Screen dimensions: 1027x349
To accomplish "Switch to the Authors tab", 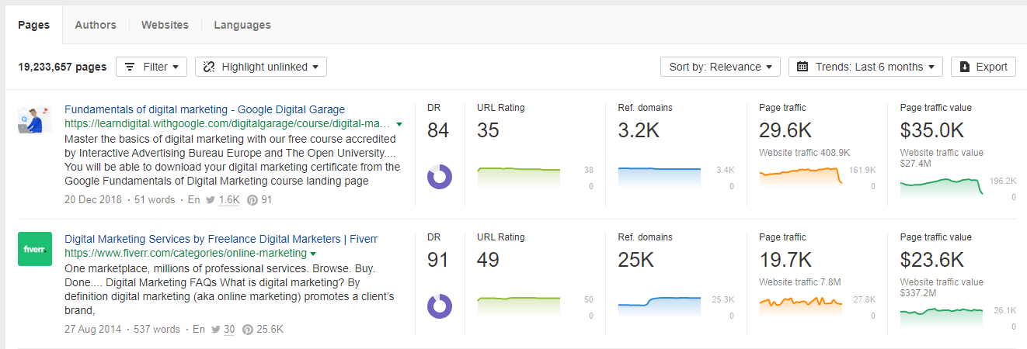I will [x=96, y=25].
